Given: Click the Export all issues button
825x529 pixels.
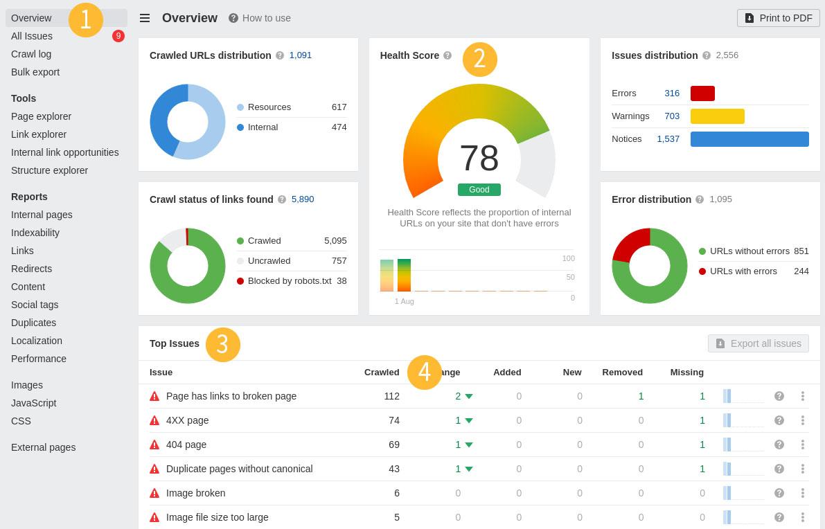Looking at the screenshot, I should [758, 343].
